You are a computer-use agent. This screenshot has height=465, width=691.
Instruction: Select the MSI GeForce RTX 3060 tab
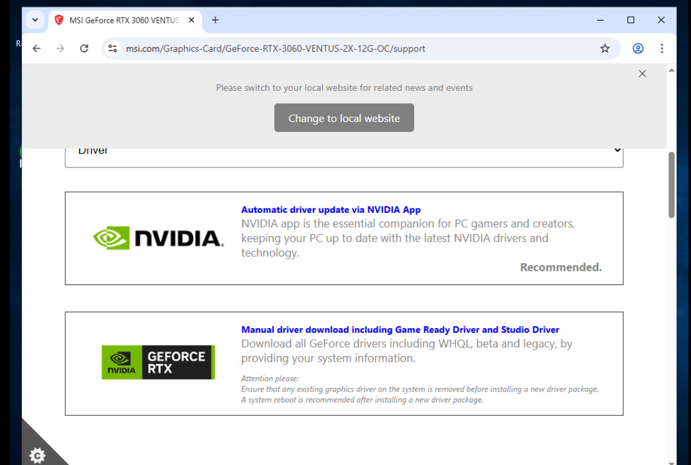click(121, 20)
